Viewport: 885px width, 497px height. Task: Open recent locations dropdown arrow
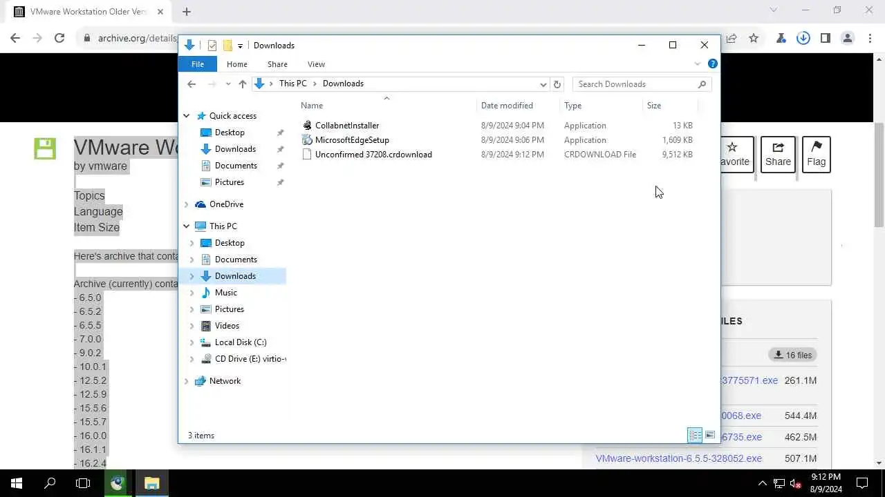click(227, 84)
